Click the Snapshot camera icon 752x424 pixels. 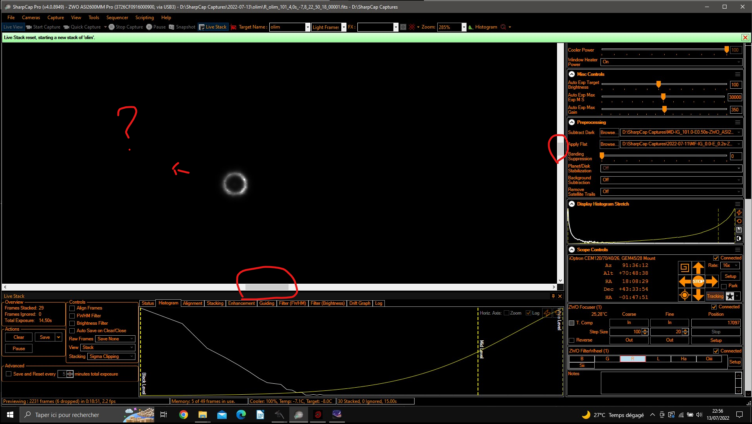coord(171,27)
